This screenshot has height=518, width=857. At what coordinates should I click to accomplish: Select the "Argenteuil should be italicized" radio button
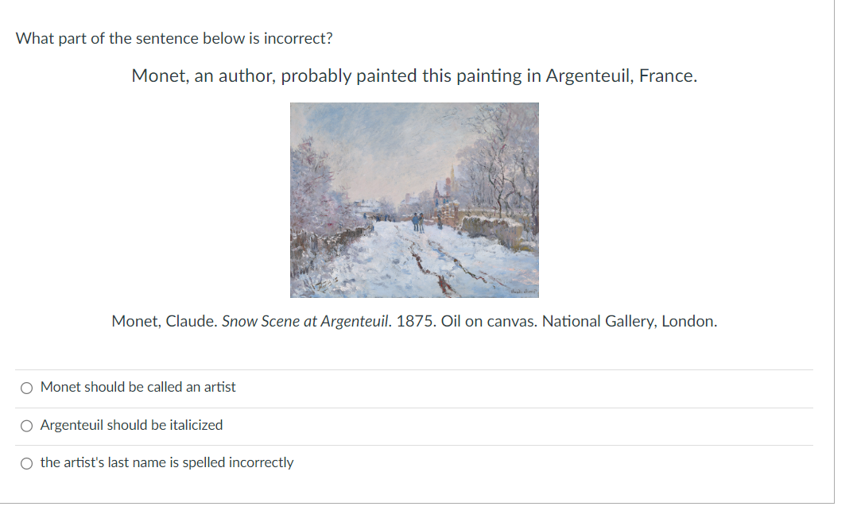point(26,426)
